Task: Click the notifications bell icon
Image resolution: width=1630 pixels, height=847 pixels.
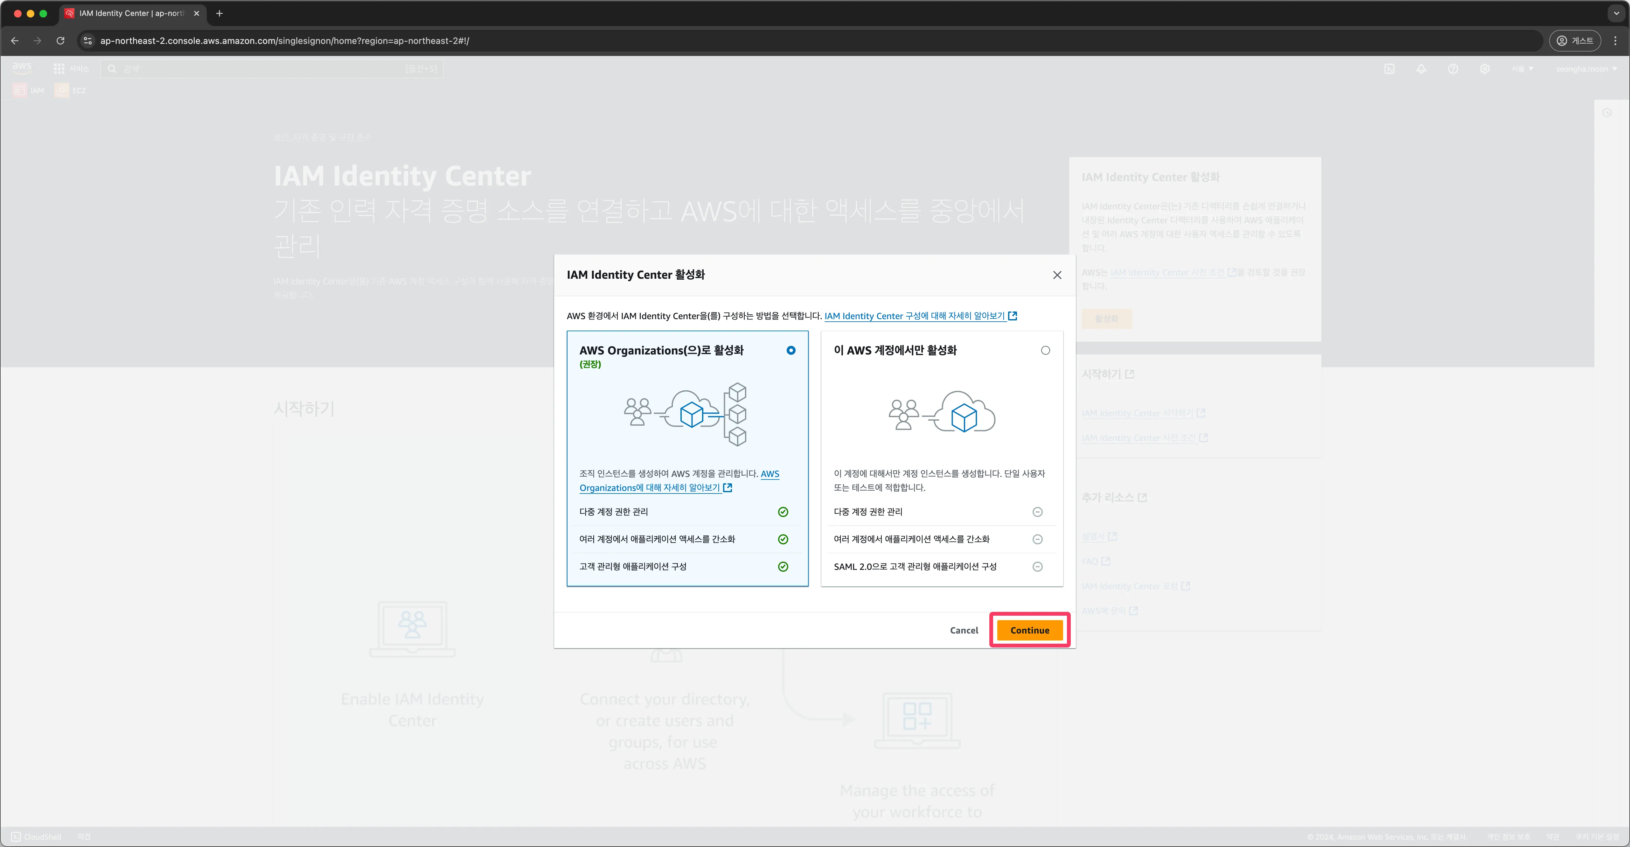Action: point(1421,69)
